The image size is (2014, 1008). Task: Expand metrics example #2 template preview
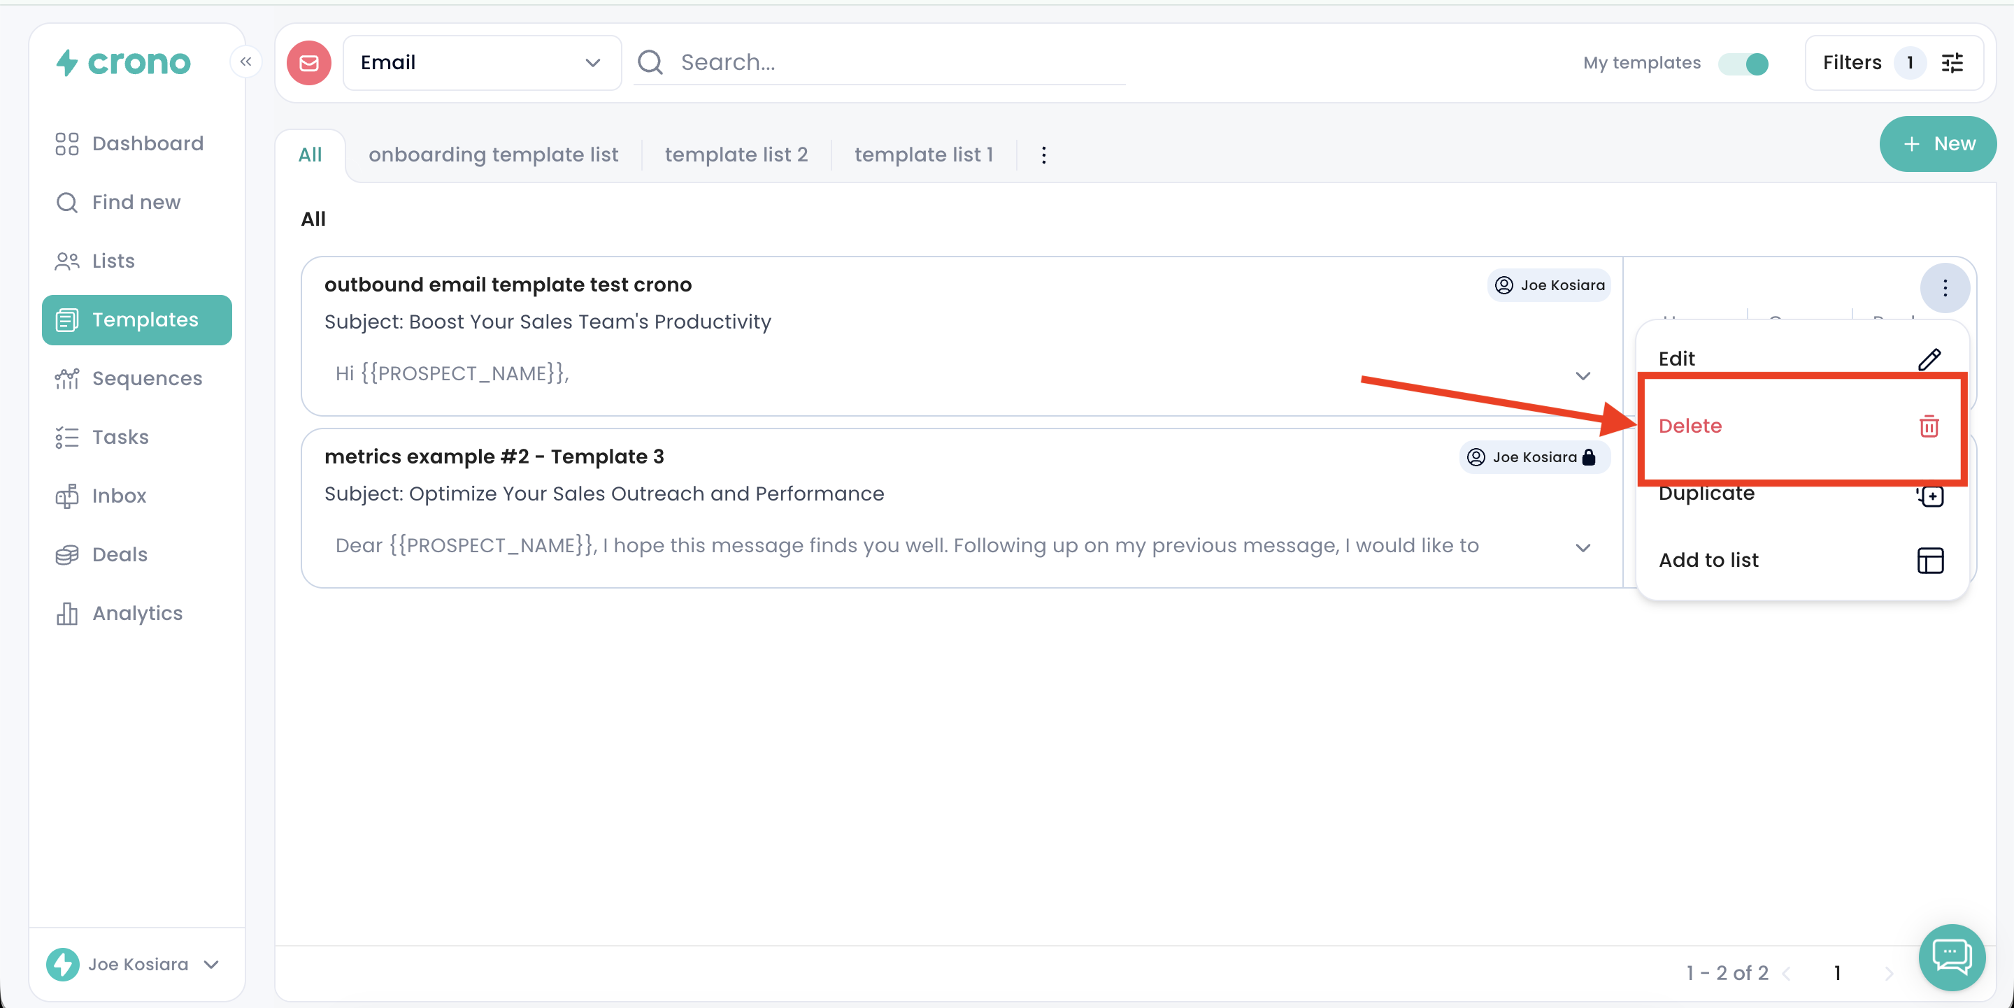(x=1583, y=548)
